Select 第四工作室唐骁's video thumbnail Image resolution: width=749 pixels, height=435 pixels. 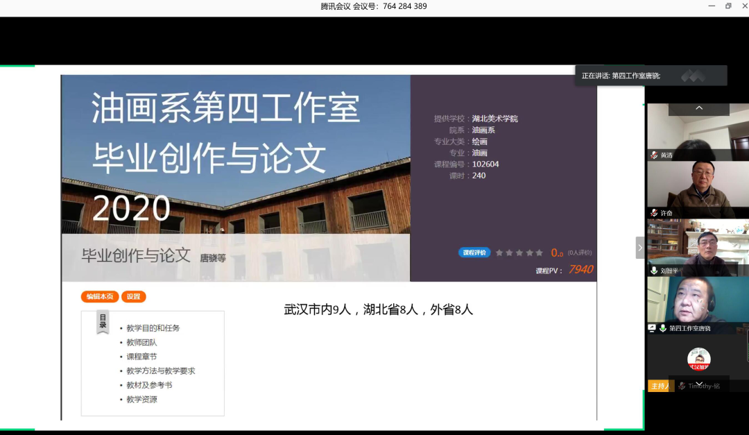pos(698,305)
